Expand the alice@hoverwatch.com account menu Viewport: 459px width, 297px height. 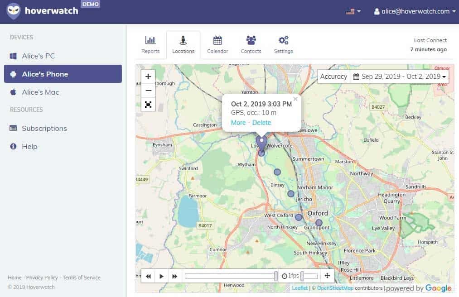(x=415, y=11)
